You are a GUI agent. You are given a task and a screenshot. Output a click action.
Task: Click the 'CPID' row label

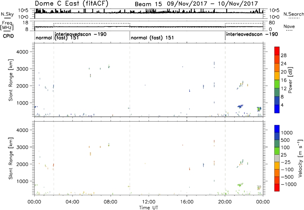point(8,36)
